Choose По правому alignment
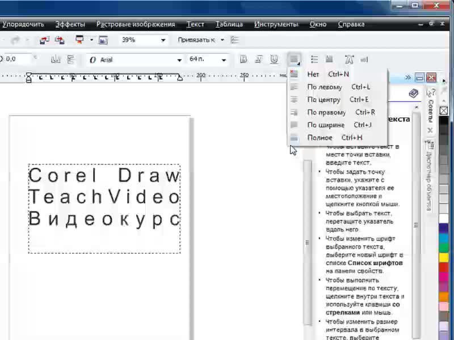454x340 pixels. point(337,112)
